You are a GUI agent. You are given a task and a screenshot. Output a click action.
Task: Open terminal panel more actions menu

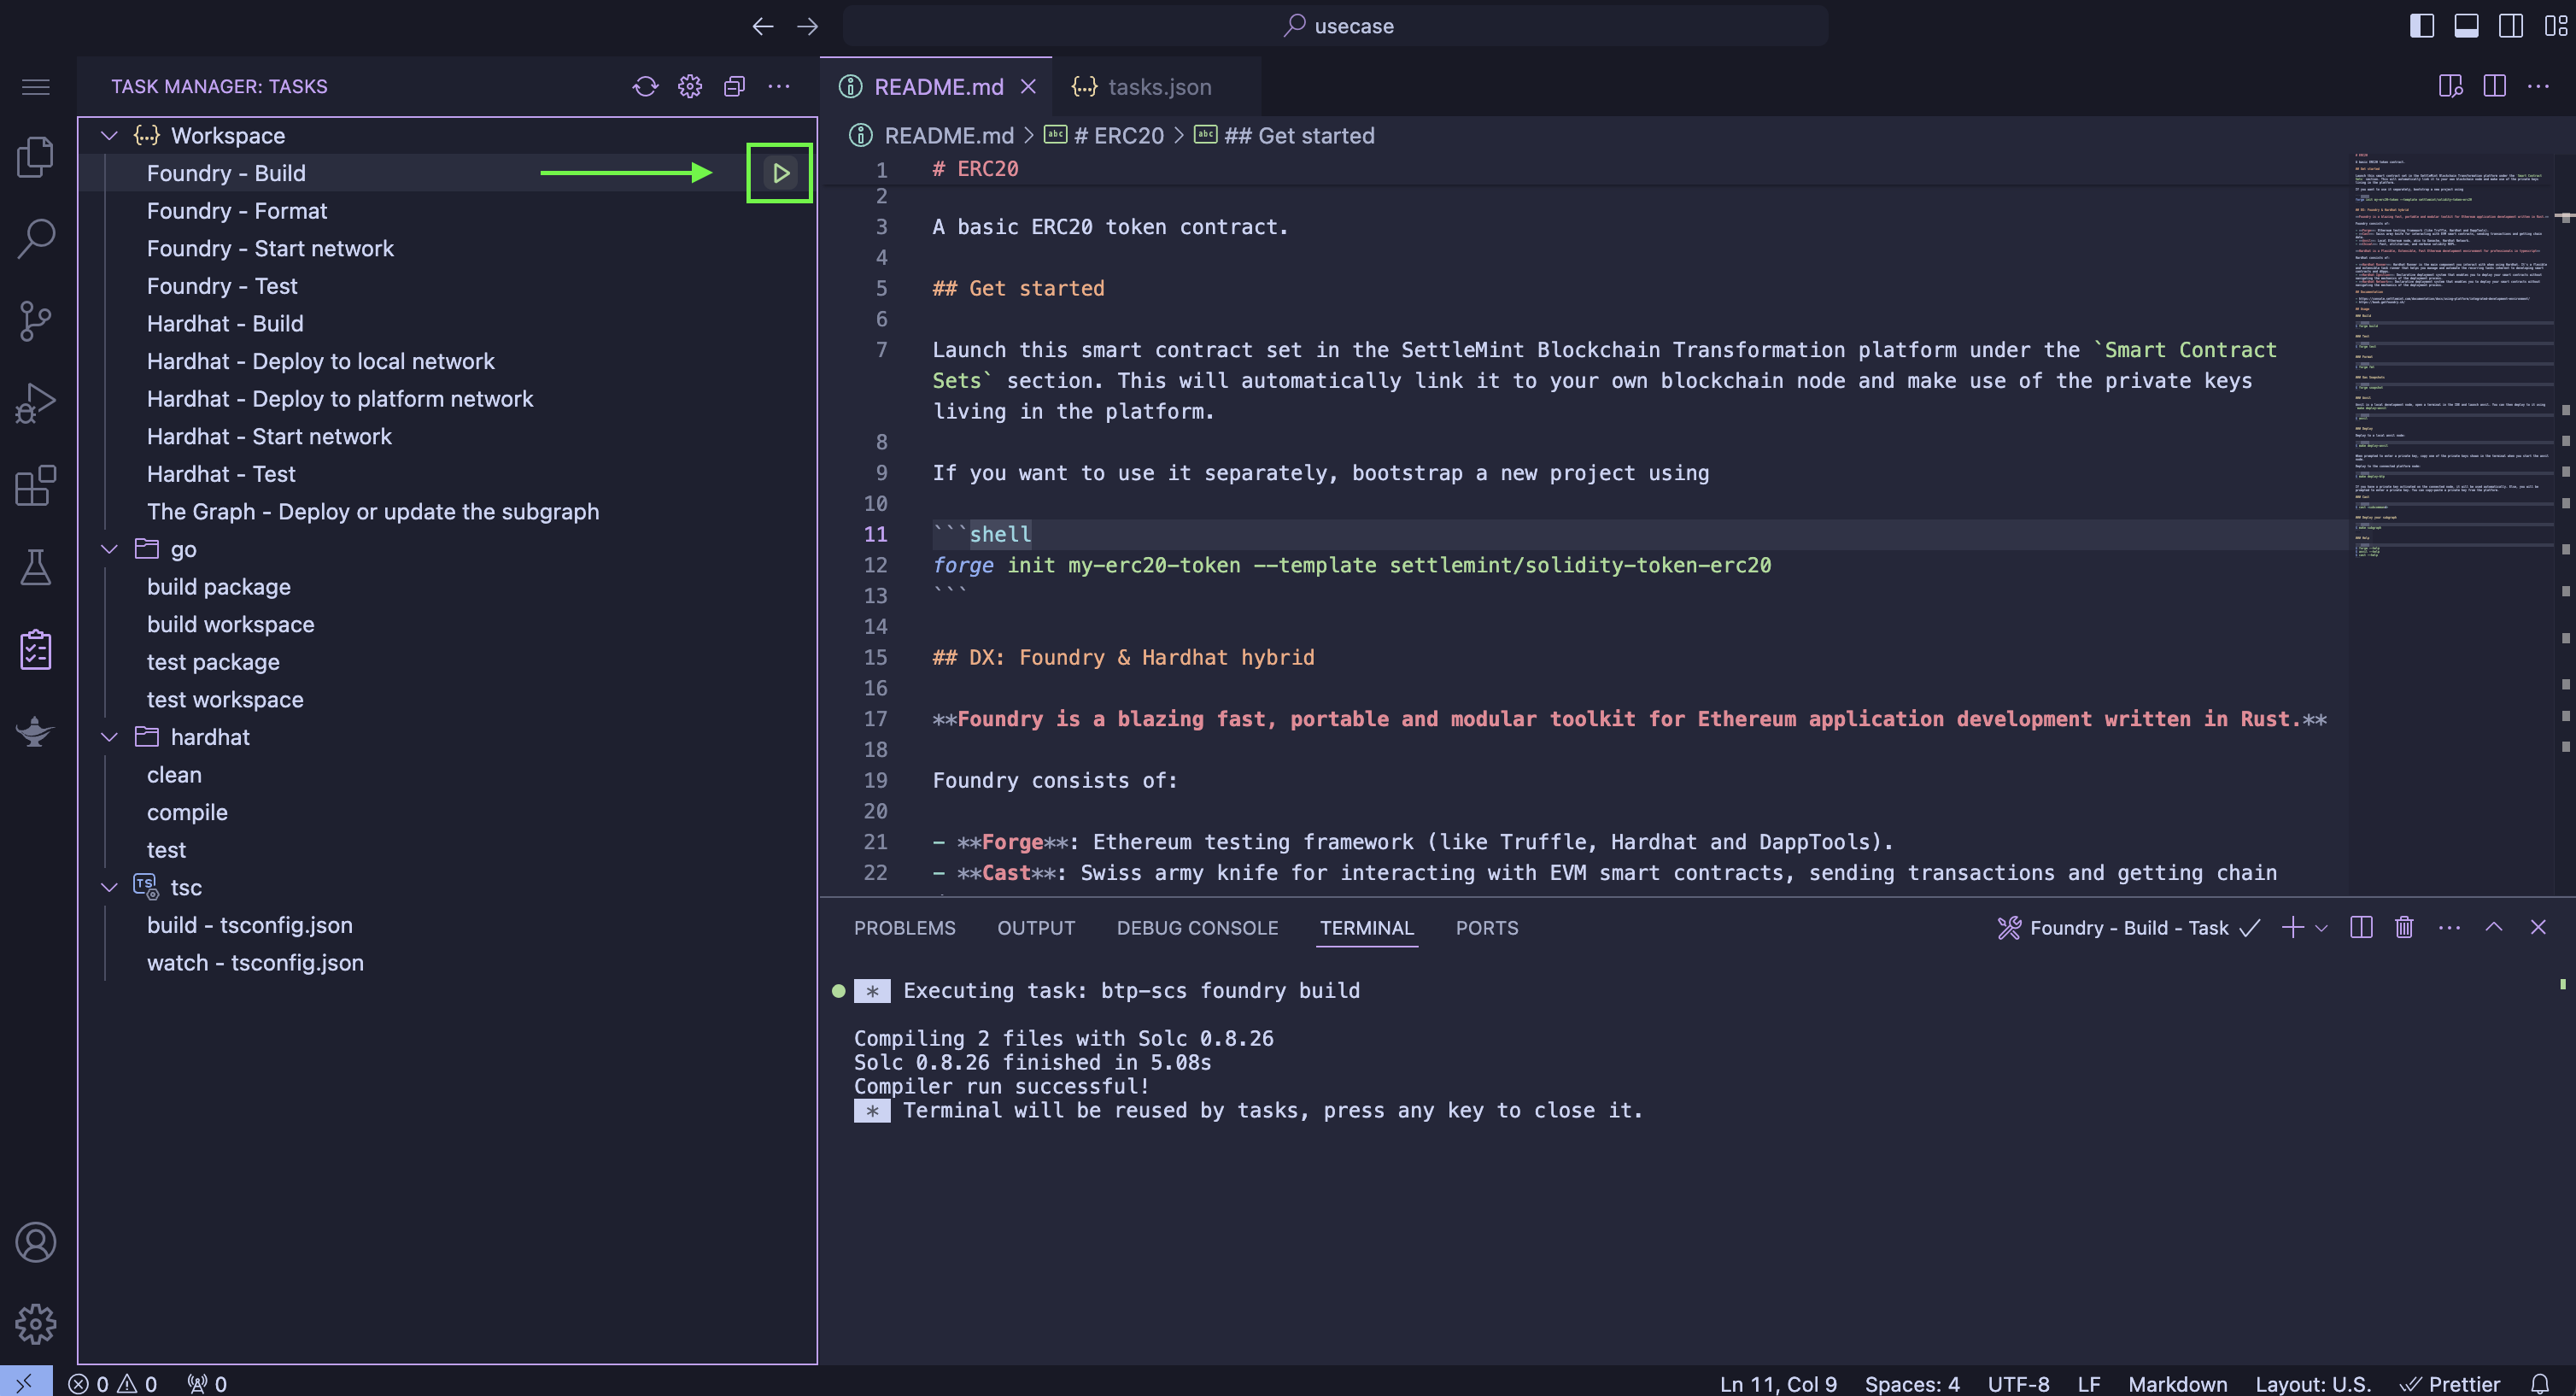2449,927
